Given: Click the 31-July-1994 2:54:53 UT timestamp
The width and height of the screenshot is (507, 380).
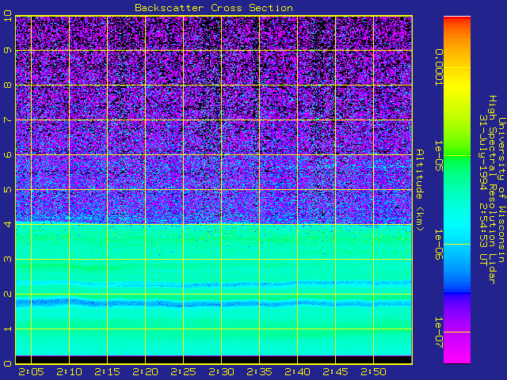Looking at the screenshot, I should [x=483, y=190].
